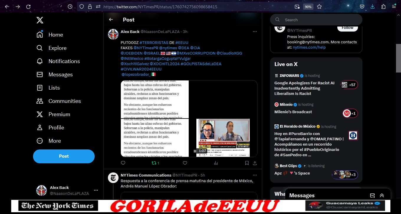This screenshot has width=401, height=214.
Task: Reply to Alex Back's post
Action: point(123,163)
